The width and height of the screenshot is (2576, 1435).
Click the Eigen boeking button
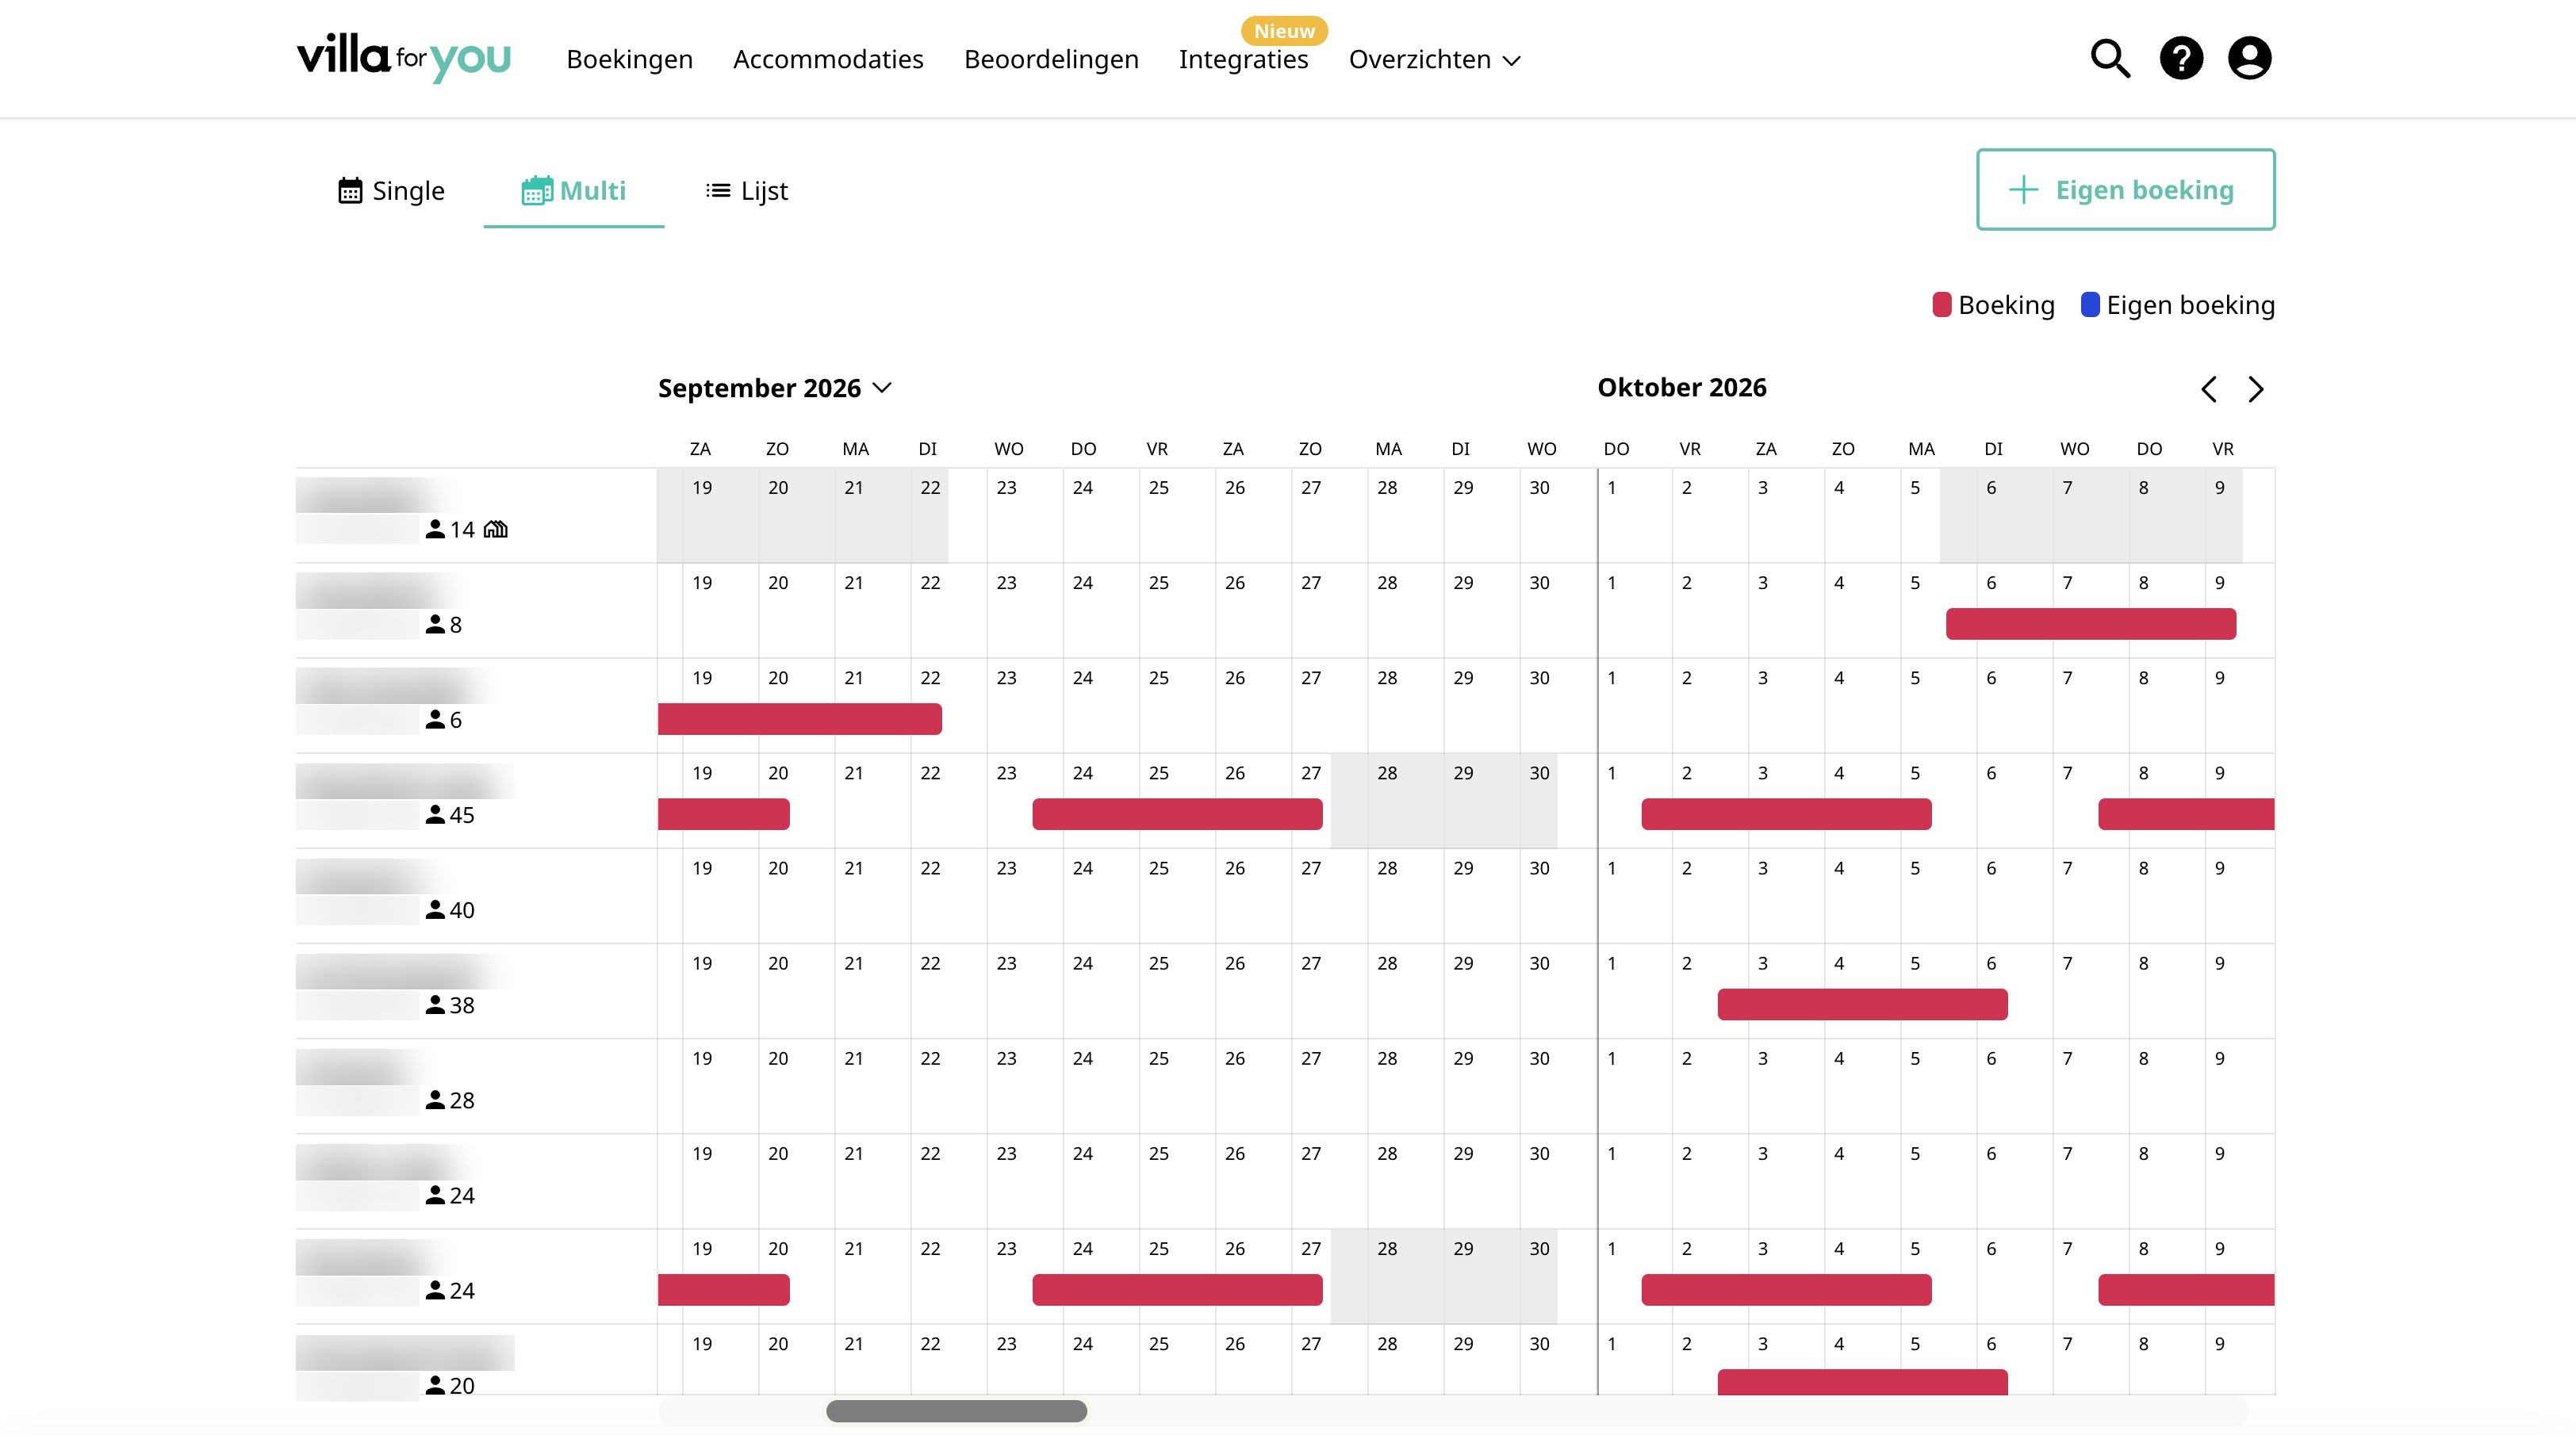coord(2125,189)
